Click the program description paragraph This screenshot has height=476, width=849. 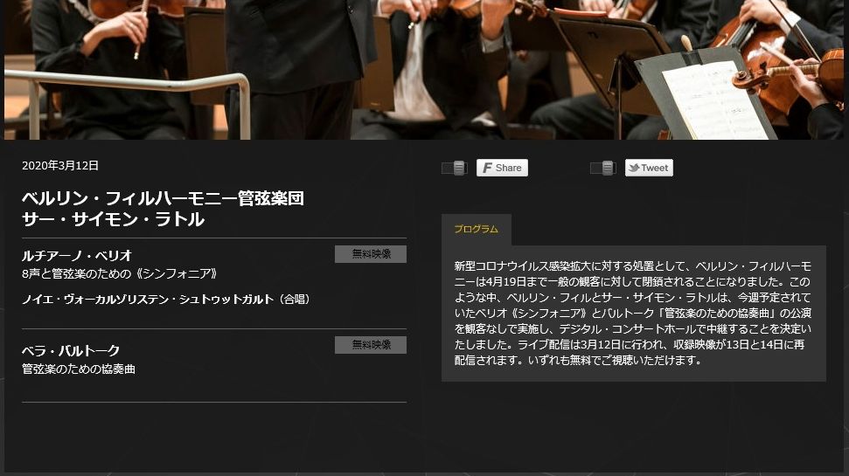633,314
